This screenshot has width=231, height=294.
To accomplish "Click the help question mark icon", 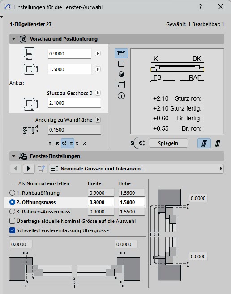I will click(x=201, y=7).
